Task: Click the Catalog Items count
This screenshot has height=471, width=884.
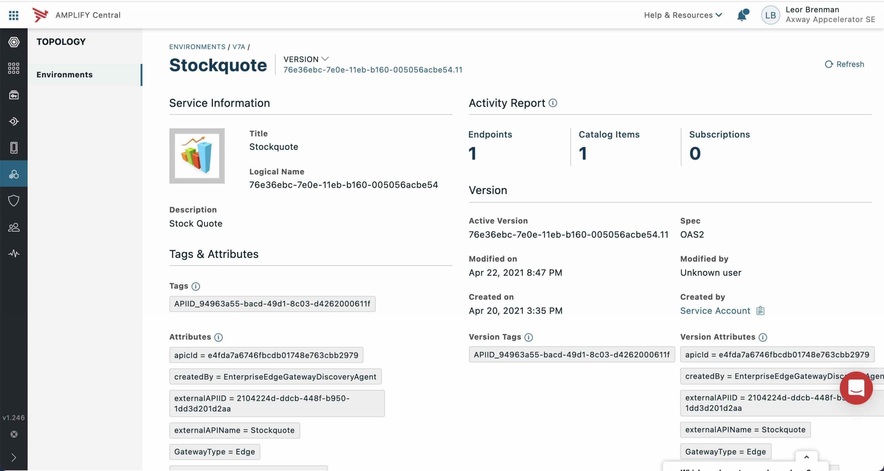Action: pos(583,153)
